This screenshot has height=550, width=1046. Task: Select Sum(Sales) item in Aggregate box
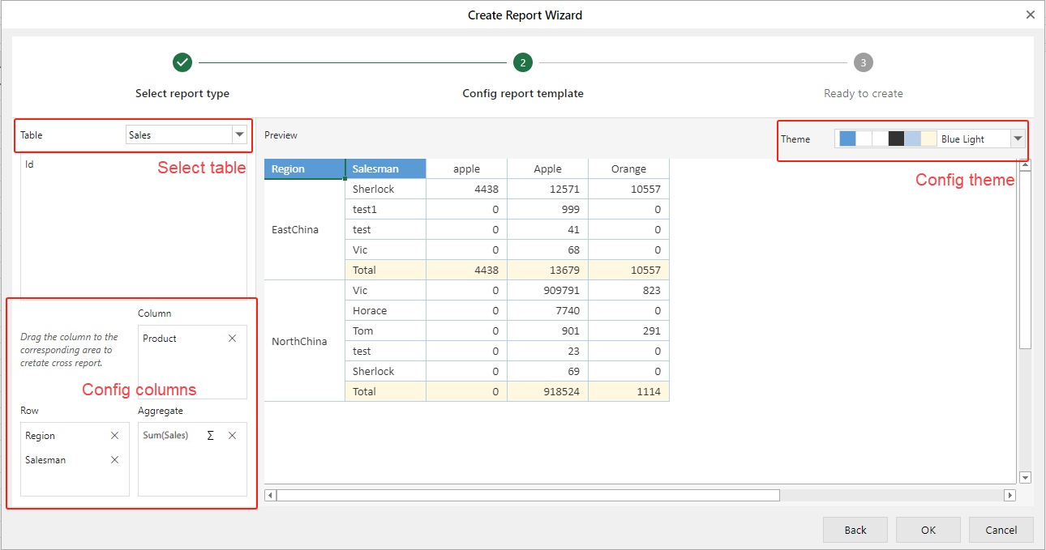click(165, 436)
